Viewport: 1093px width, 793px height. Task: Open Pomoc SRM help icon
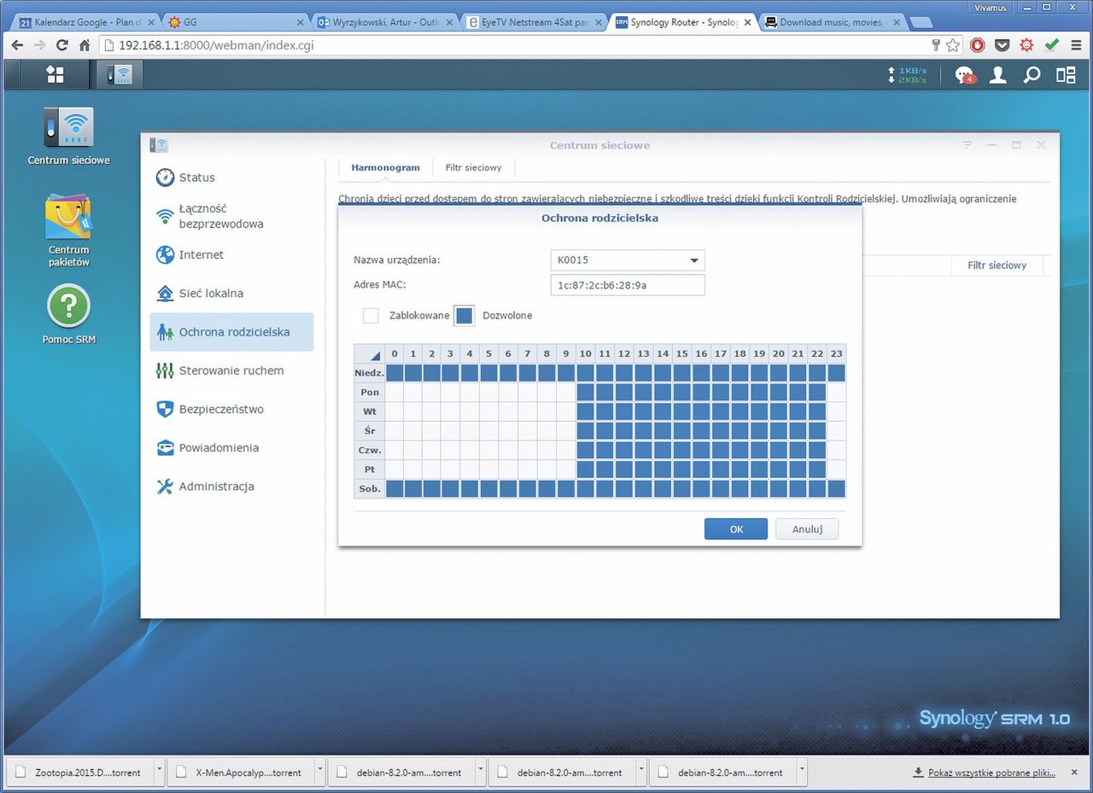68,314
